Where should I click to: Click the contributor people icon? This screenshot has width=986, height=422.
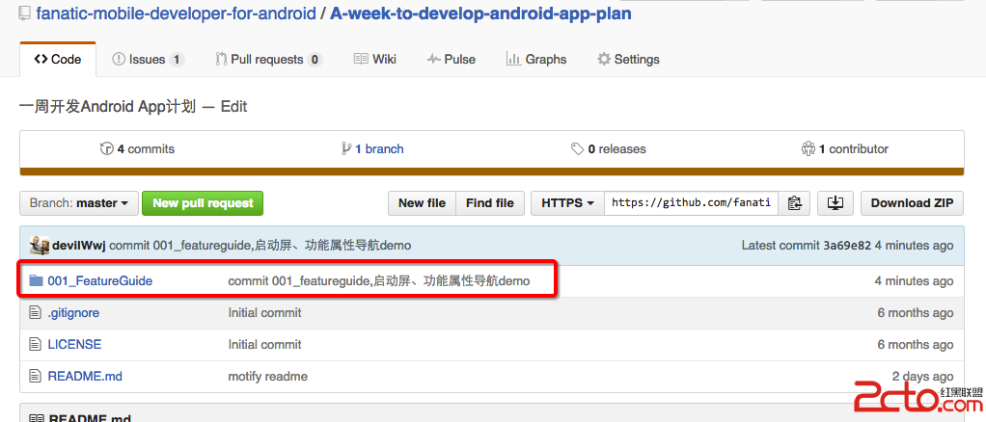click(808, 148)
